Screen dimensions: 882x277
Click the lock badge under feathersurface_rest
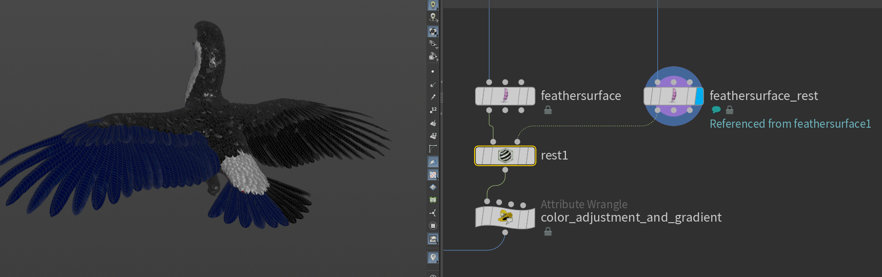730,110
